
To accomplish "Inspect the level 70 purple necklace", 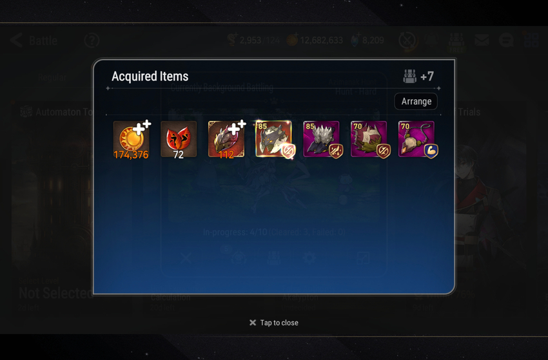I will [416, 139].
